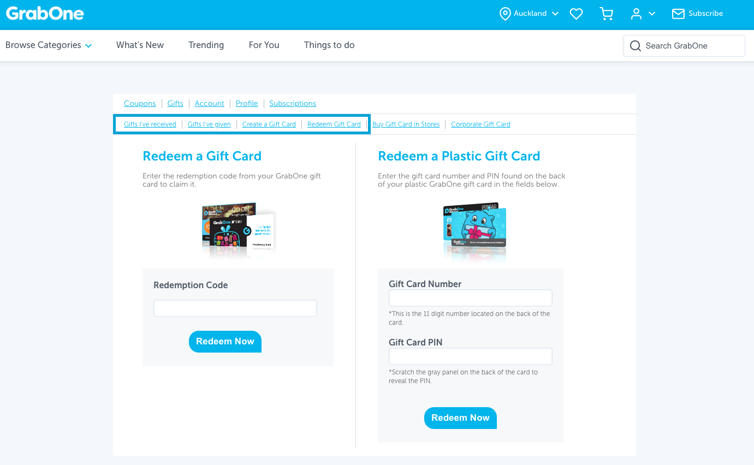
Task: Open the For You page
Action: 264,45
